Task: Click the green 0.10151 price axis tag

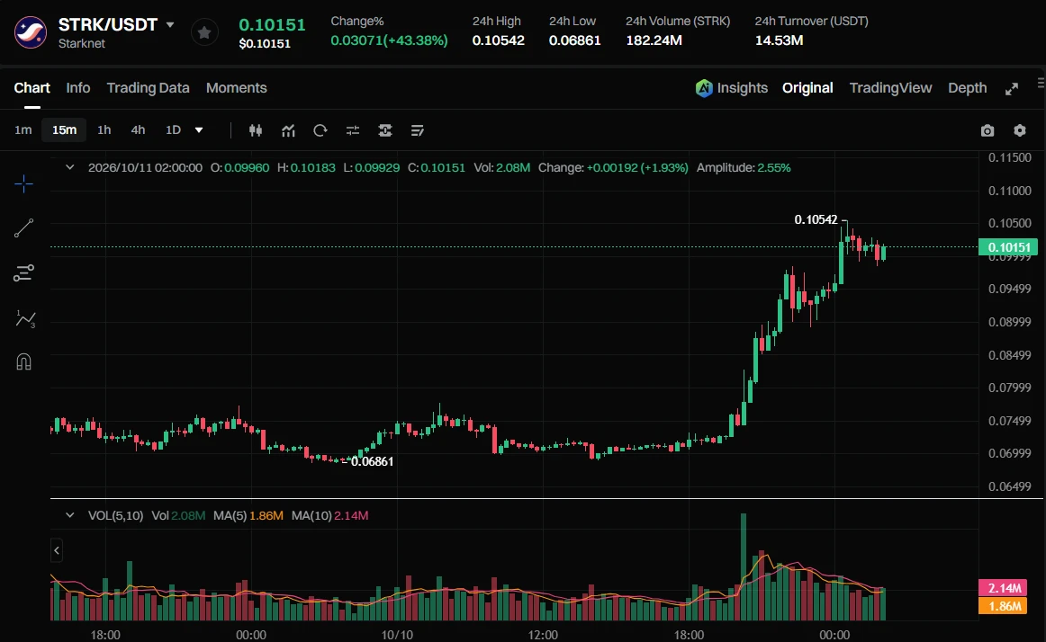Action: [x=1008, y=247]
